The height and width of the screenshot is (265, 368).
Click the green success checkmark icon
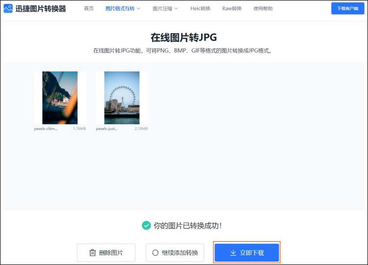click(x=146, y=225)
